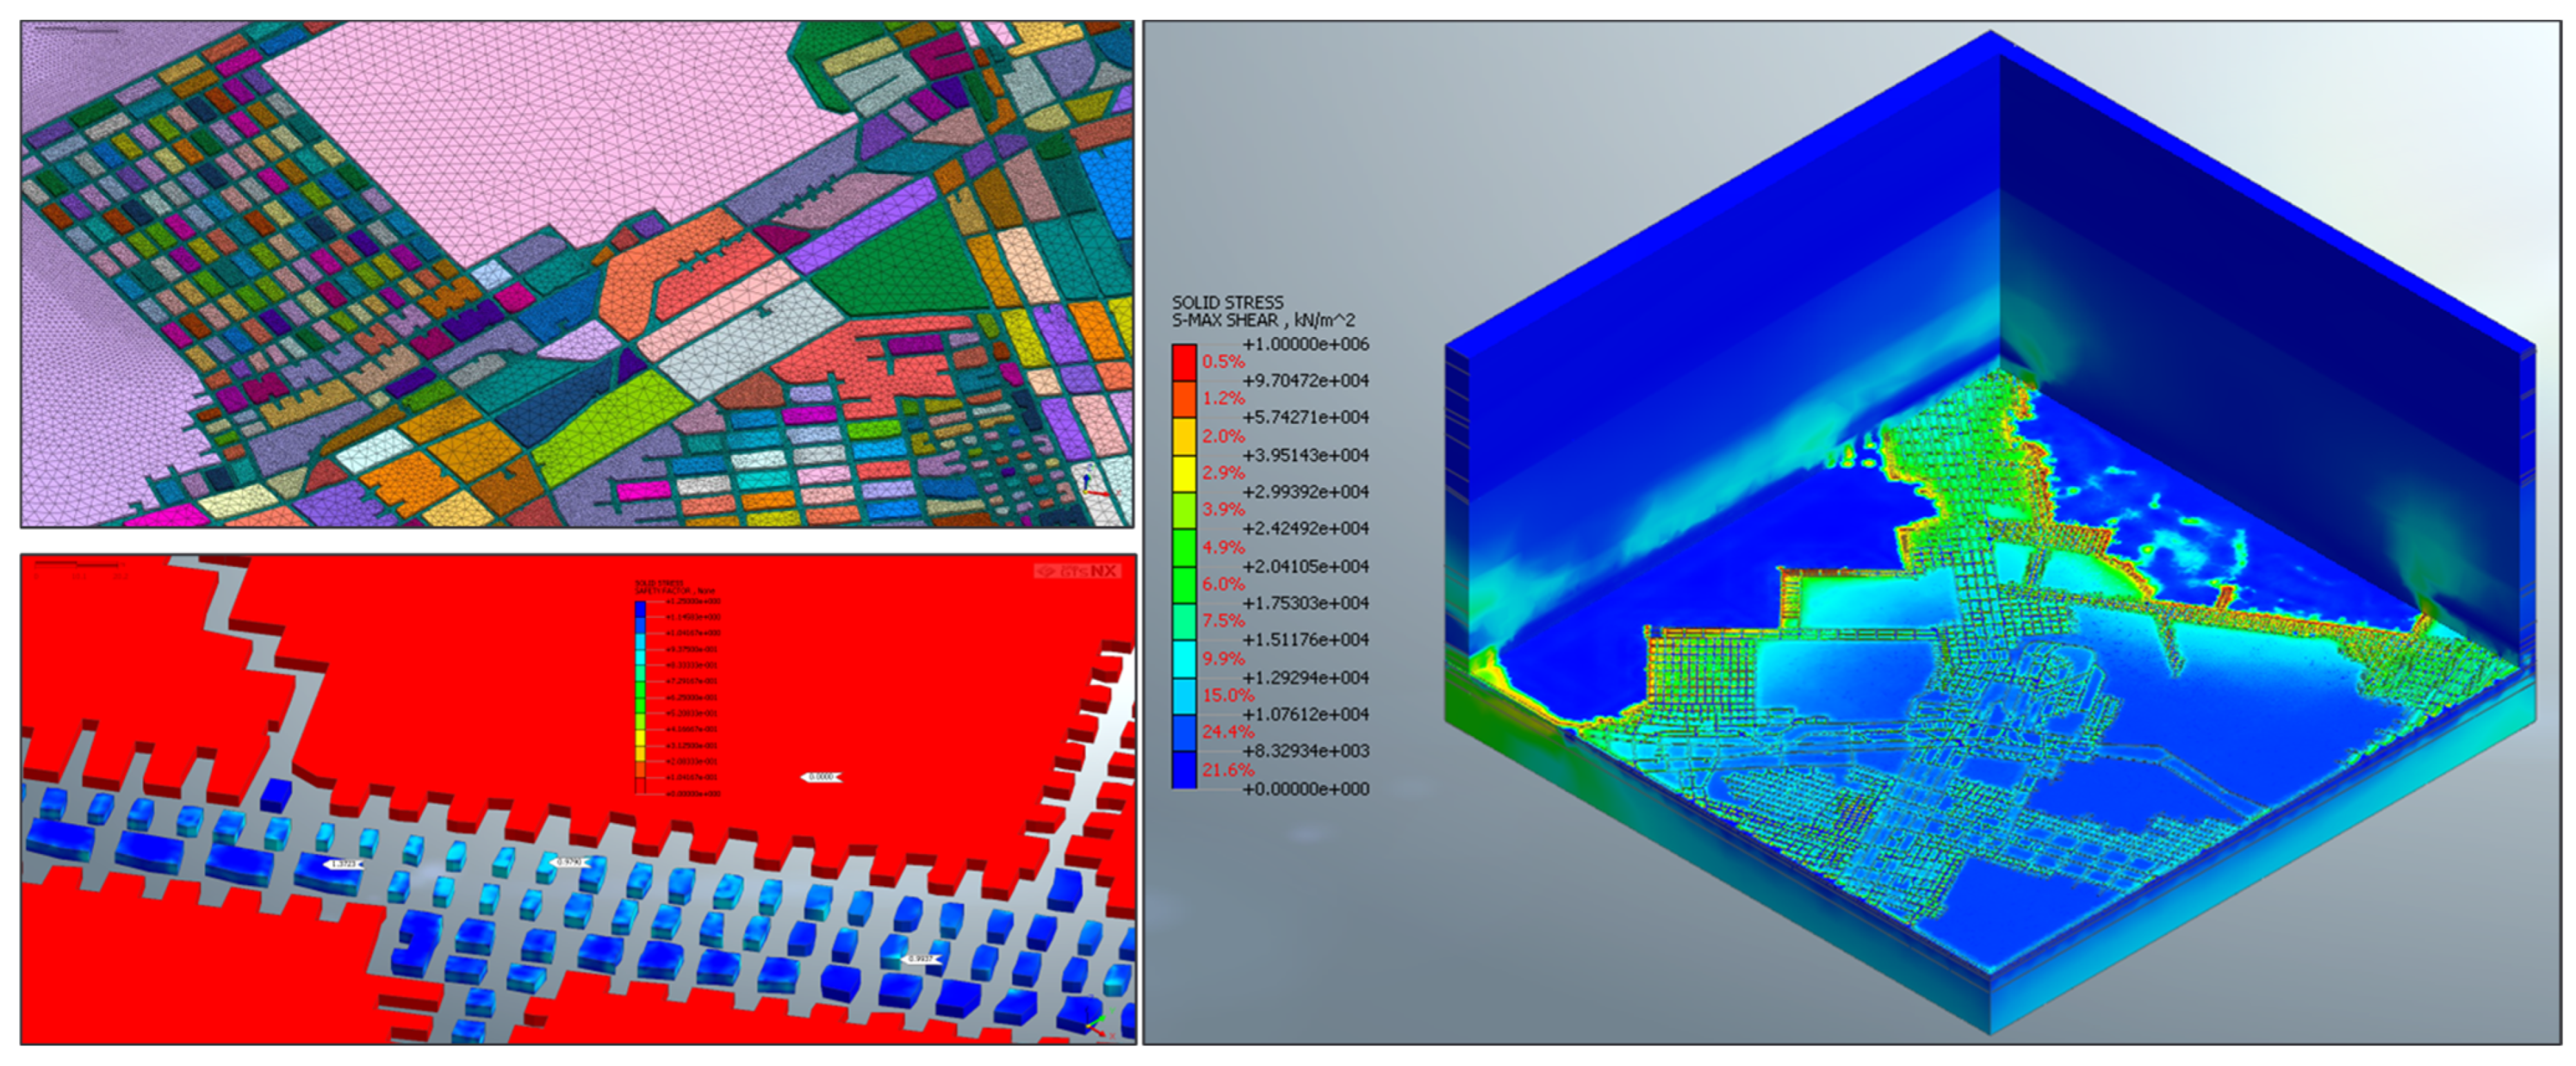2576x1066 pixels.
Task: Click the orange swatch beside 1.2% label
Action: [x=1184, y=399]
